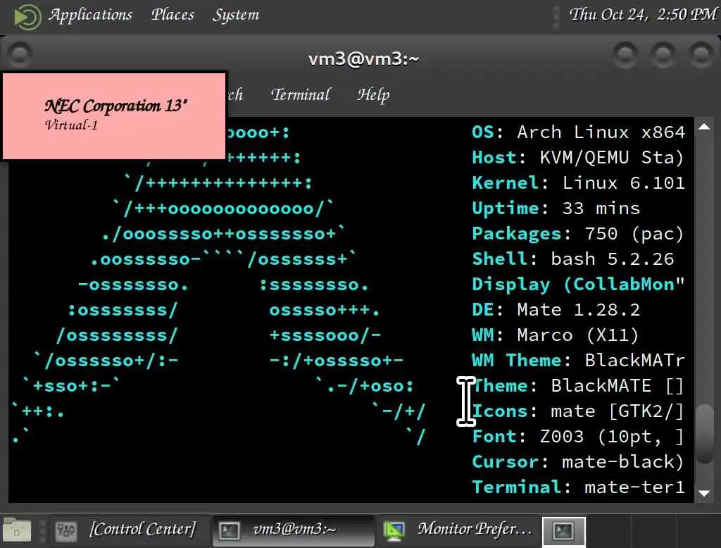Open the System menu
Viewport: 721px width, 548px height.
tap(236, 15)
